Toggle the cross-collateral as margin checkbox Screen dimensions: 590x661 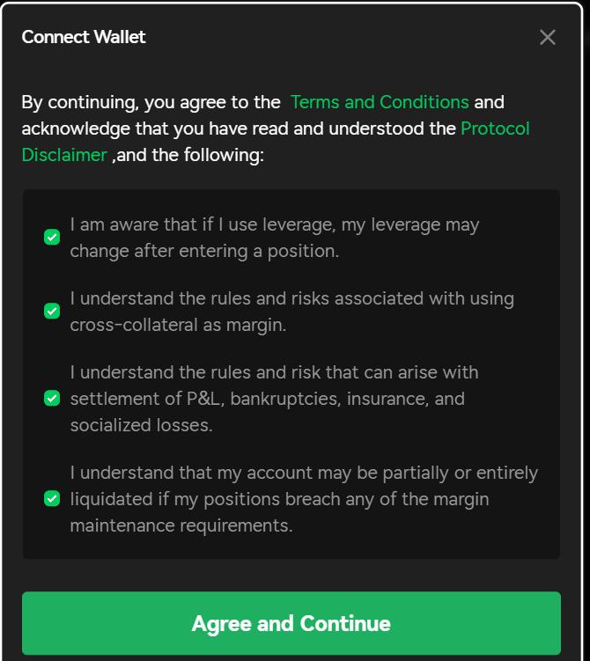[52, 312]
